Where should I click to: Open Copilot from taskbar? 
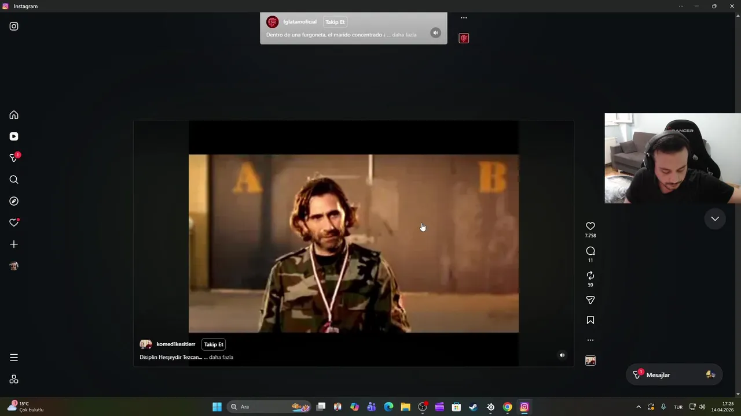click(x=354, y=407)
